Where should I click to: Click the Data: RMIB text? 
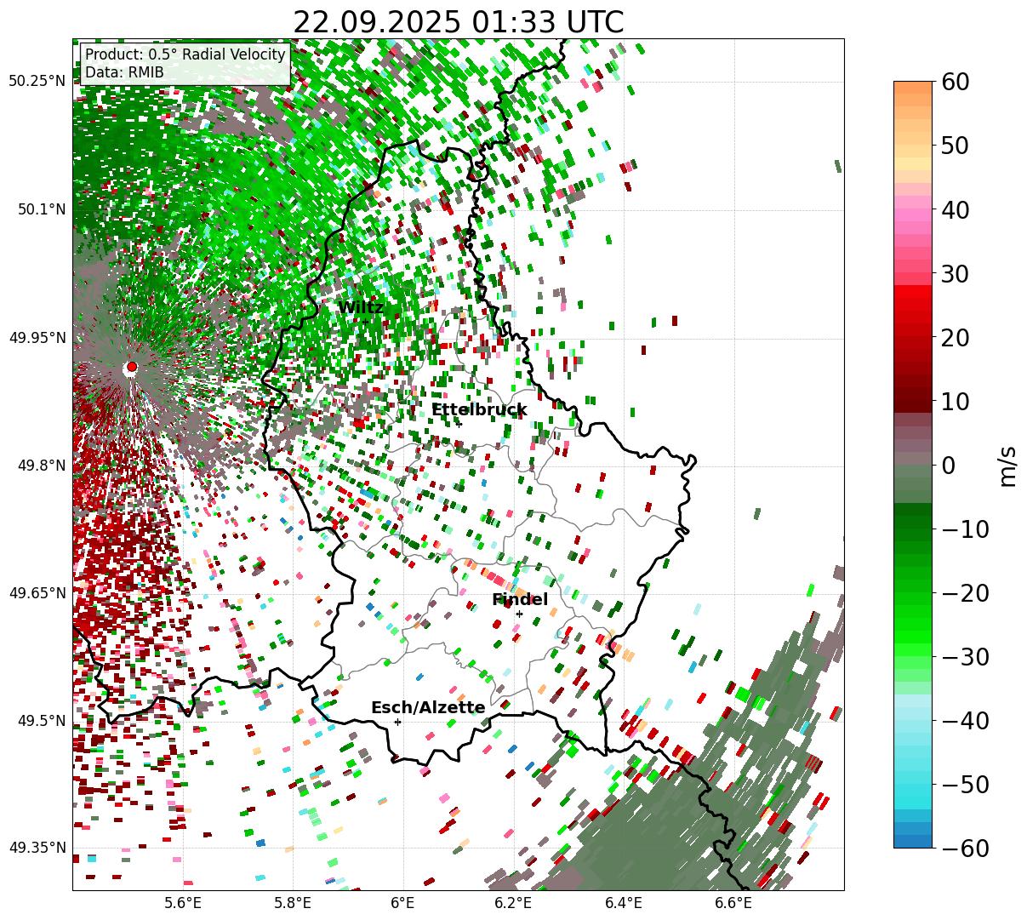point(124,72)
